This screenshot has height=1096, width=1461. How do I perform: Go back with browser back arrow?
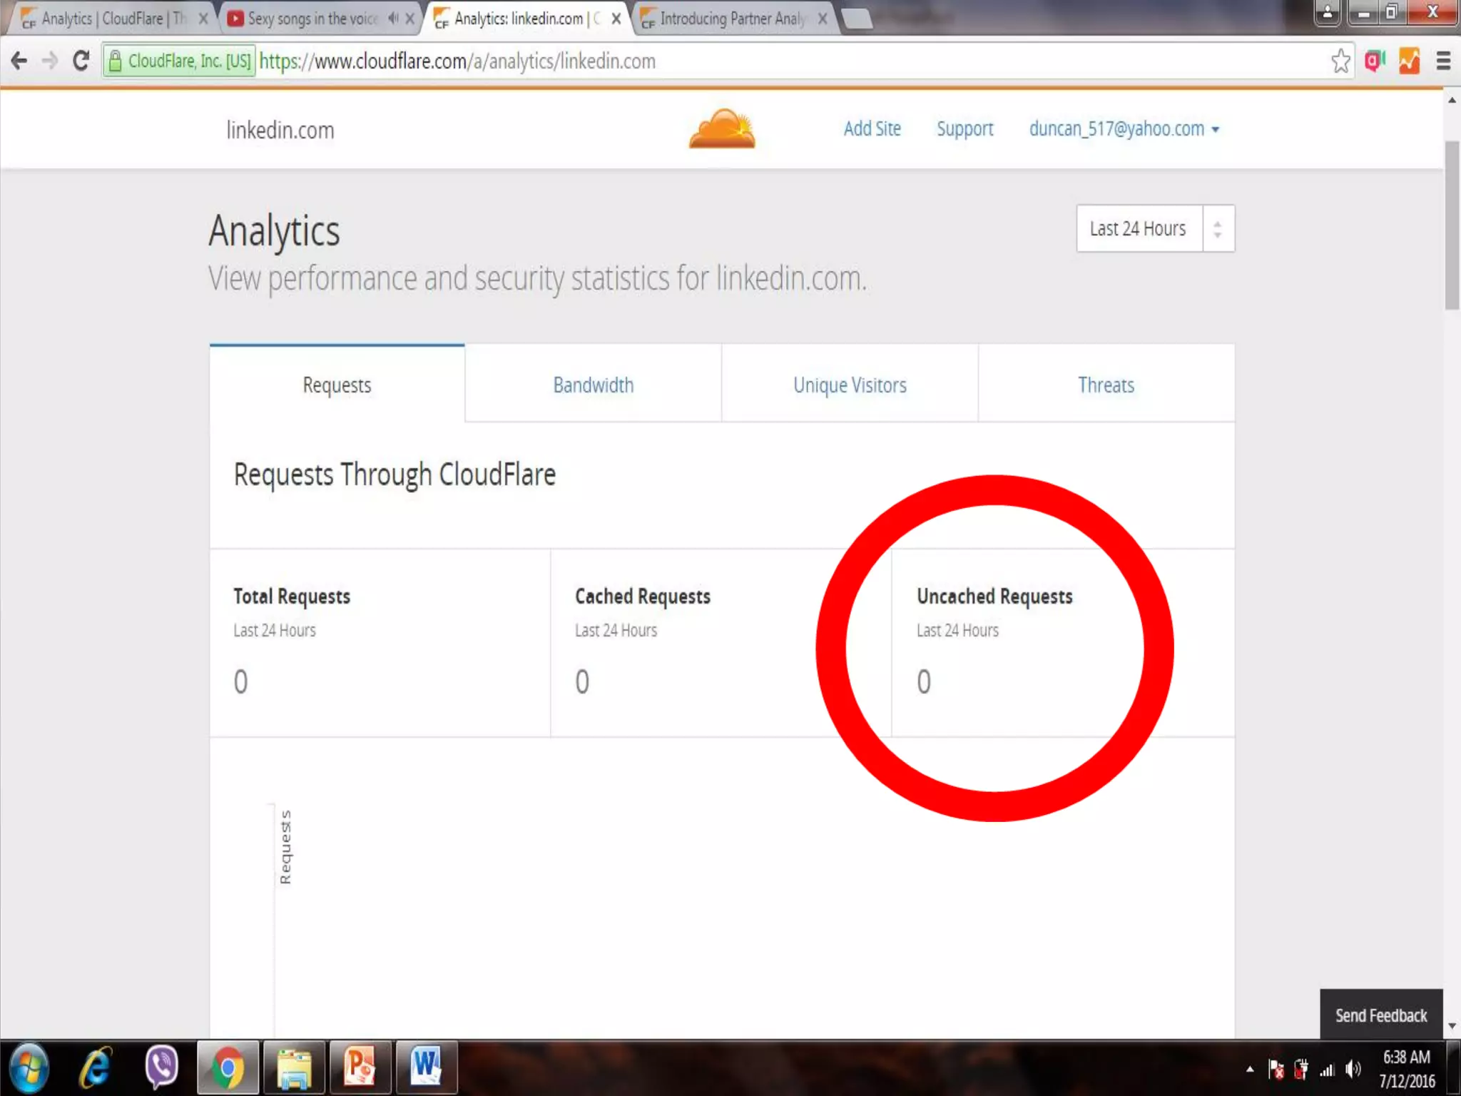[x=19, y=61]
